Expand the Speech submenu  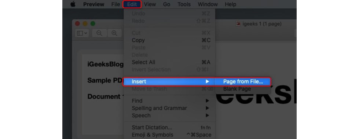[169, 116]
